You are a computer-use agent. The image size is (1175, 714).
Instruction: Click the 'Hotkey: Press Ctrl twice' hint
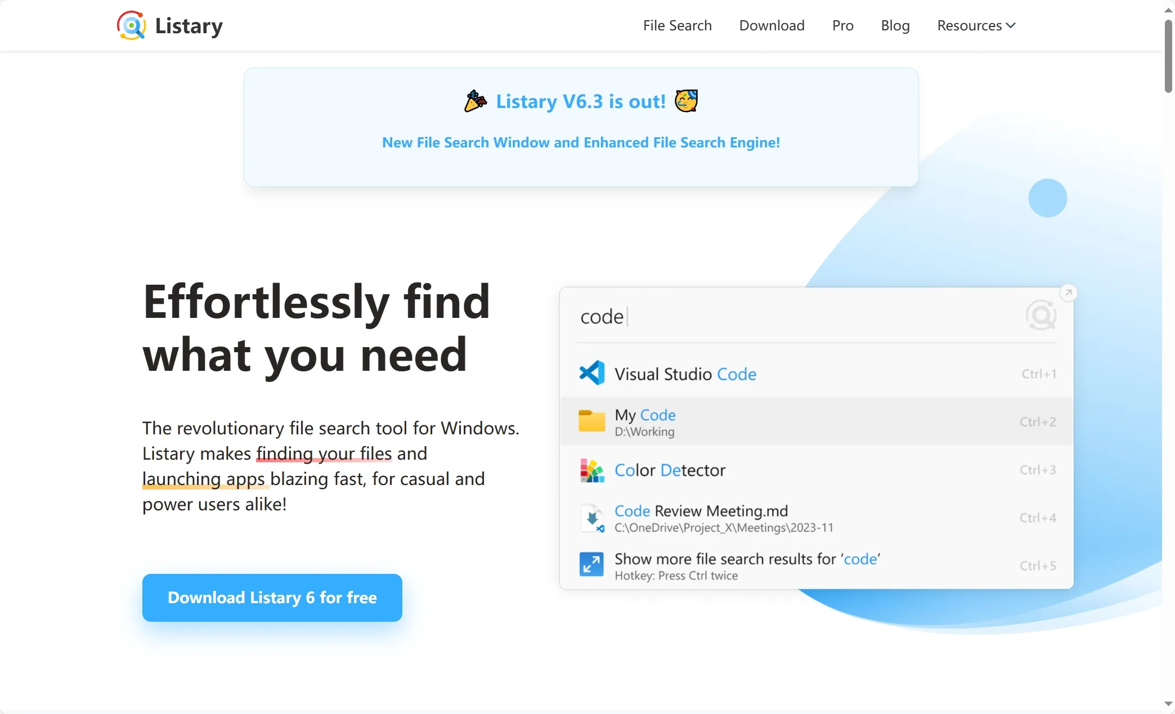click(676, 576)
